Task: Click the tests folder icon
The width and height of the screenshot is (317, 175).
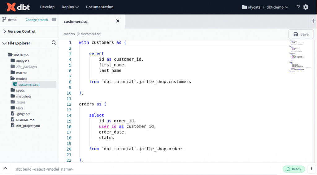Action: coord(13,108)
